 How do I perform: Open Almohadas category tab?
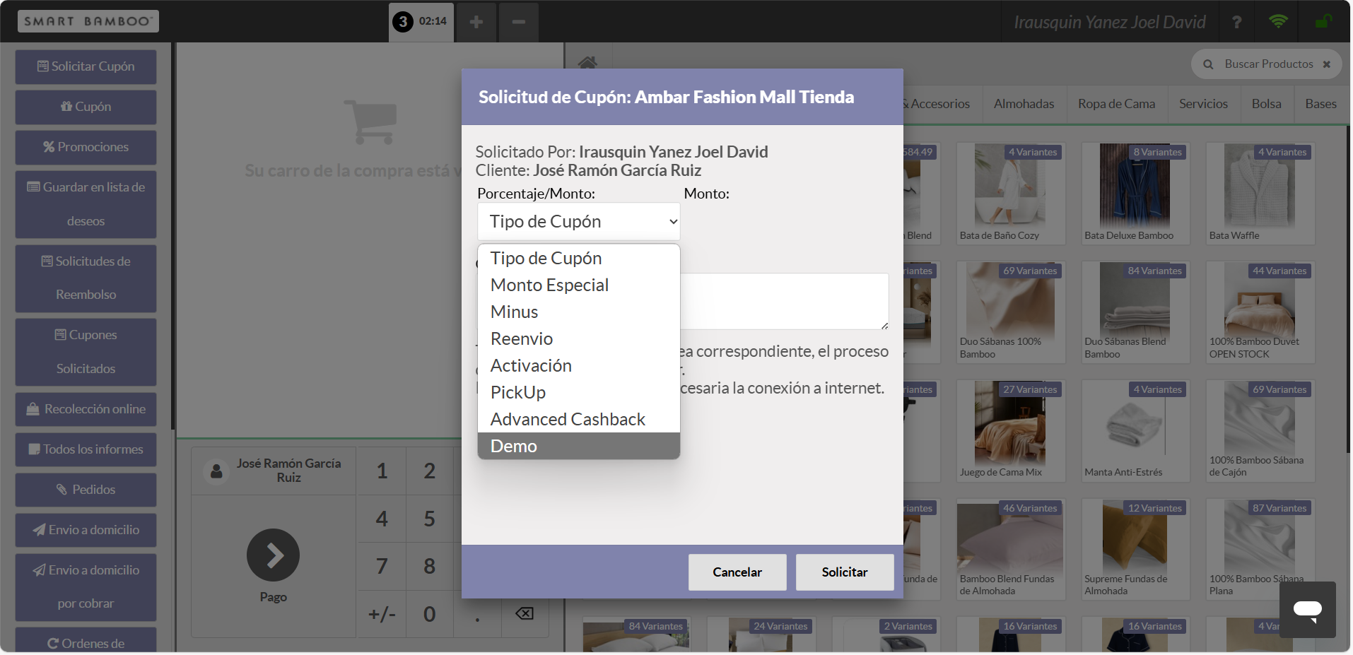tap(1024, 104)
